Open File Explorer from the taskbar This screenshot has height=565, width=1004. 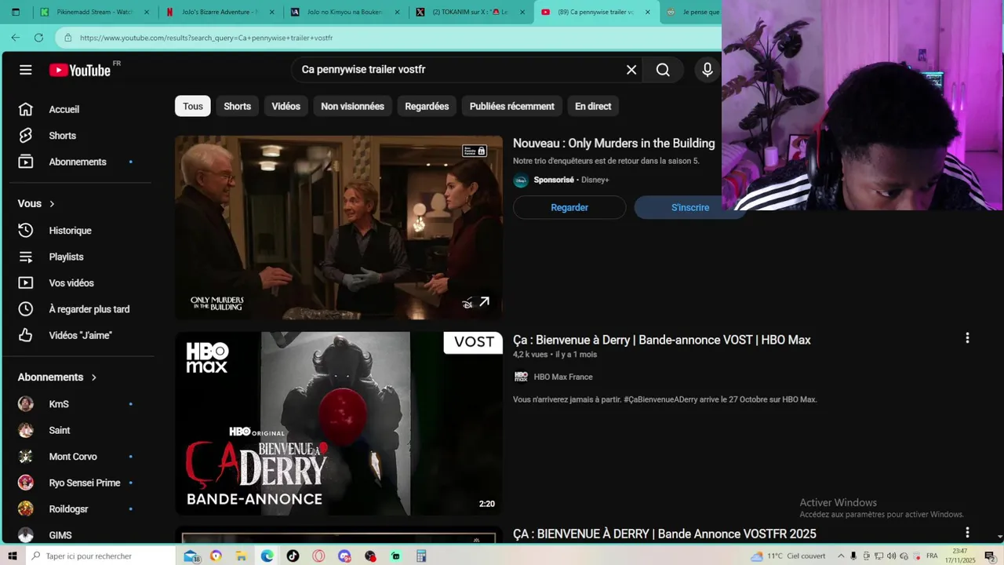click(242, 556)
